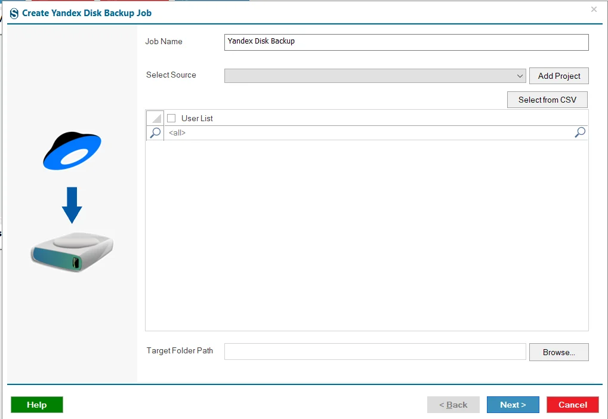Screen dimensions: 608x419
Task: Click the Add Project button
Action: pos(558,76)
